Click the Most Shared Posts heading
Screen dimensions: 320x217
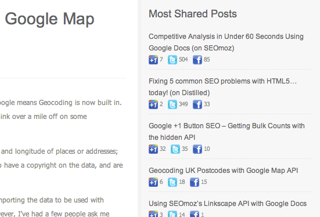coord(193,14)
